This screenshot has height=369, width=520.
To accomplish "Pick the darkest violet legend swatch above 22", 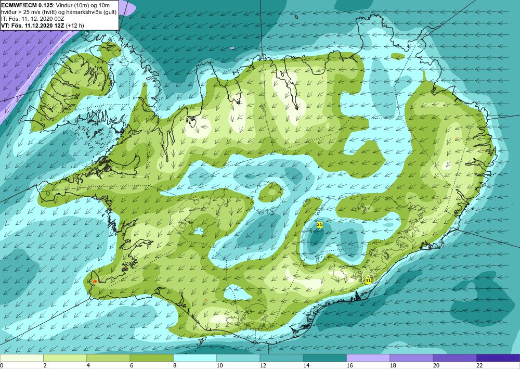I will coord(498,358).
